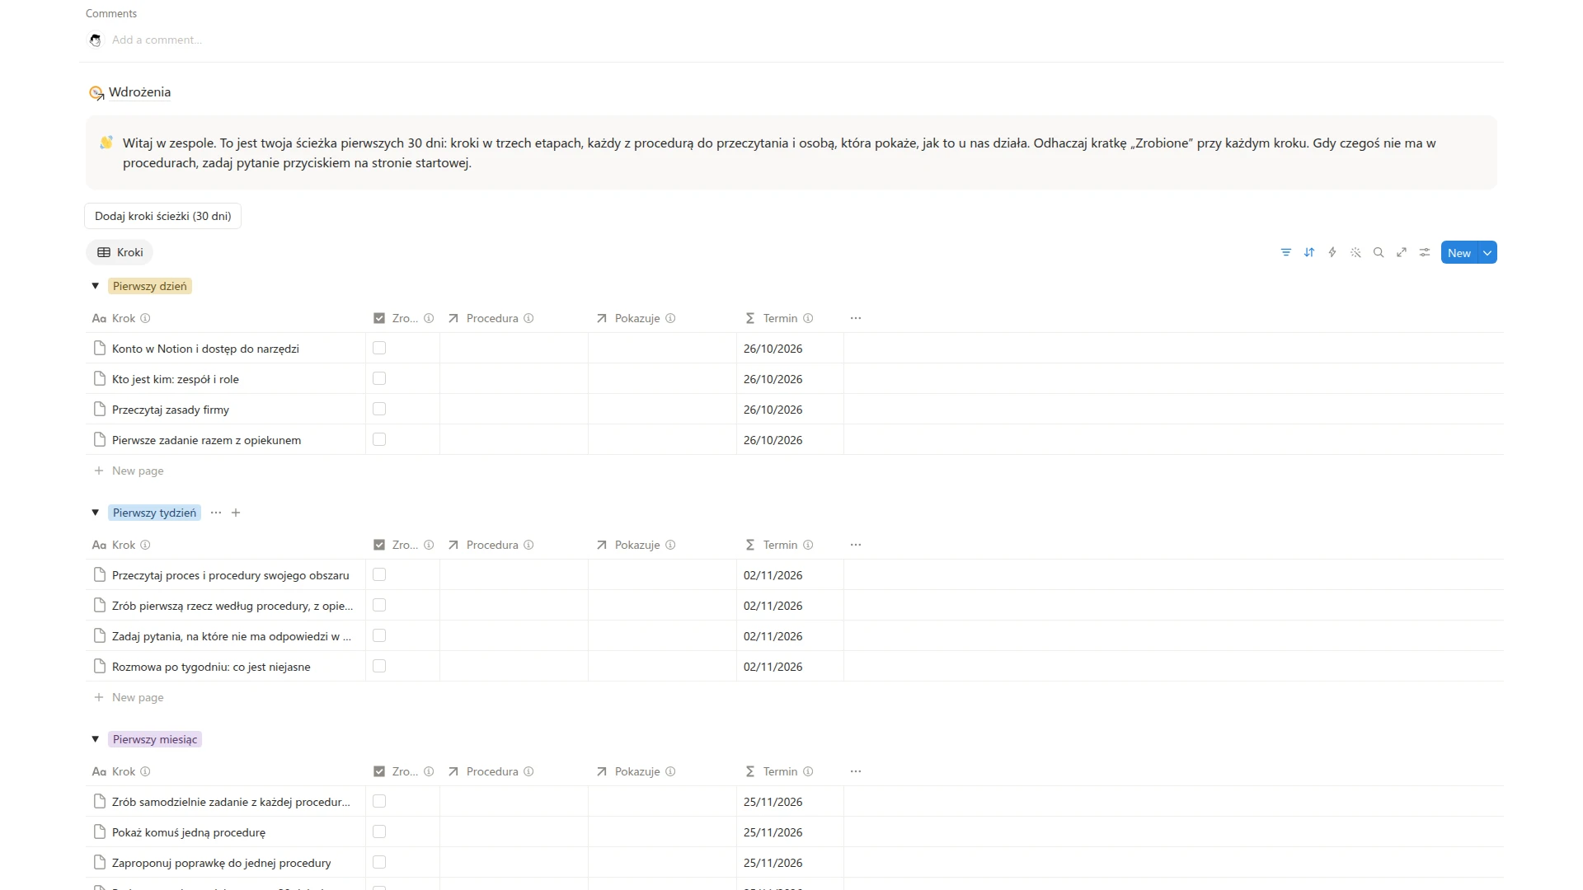Open view settings sliders icon

pyautogui.click(x=1424, y=253)
